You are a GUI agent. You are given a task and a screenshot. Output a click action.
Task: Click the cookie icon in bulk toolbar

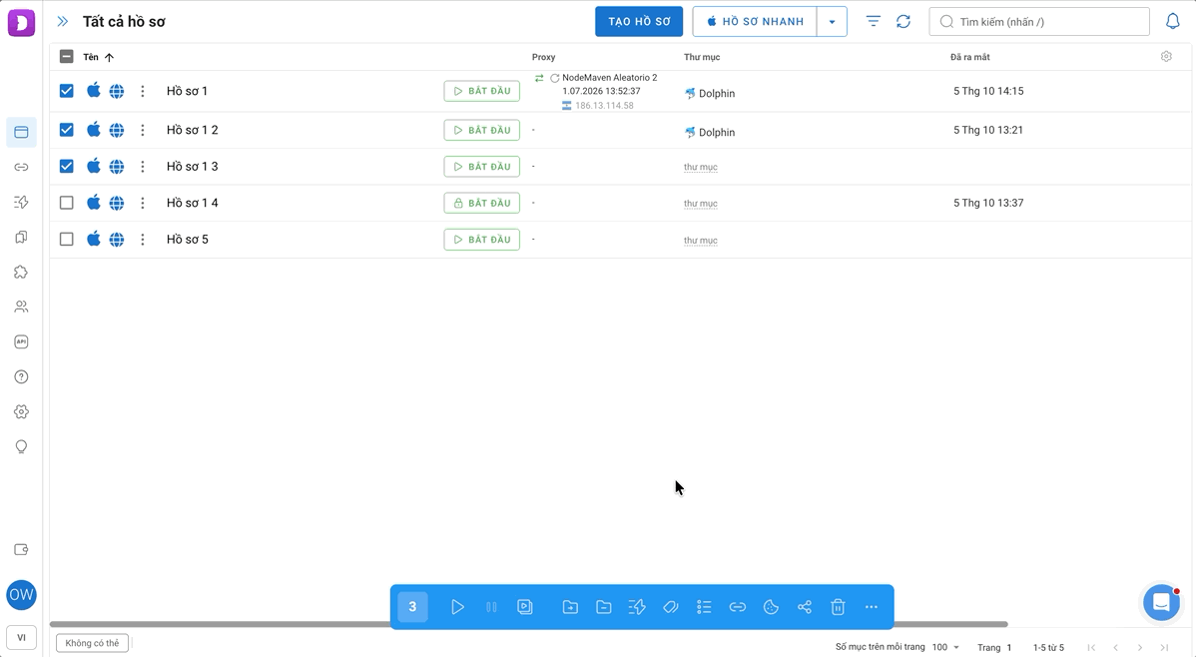click(x=771, y=607)
